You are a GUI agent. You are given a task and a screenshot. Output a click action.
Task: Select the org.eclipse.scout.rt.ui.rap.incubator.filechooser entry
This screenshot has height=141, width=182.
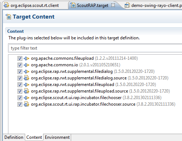pos(76,98)
